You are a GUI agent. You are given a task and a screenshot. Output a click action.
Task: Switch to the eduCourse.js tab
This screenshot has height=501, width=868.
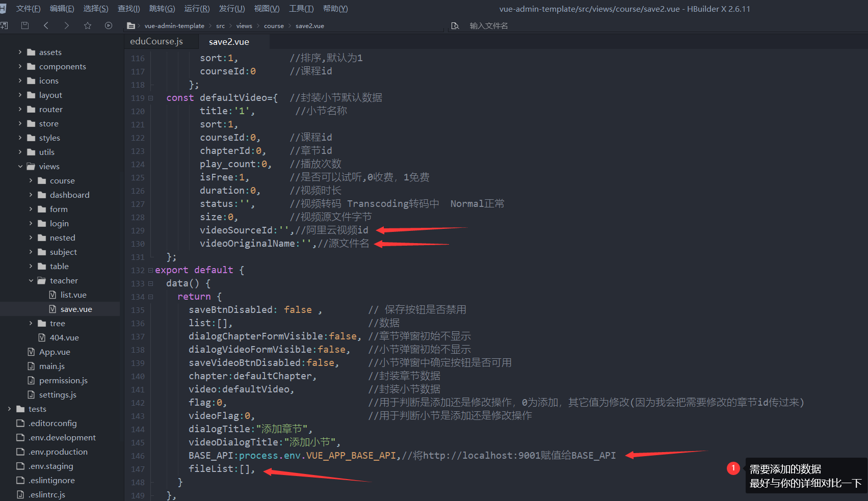tap(156, 41)
